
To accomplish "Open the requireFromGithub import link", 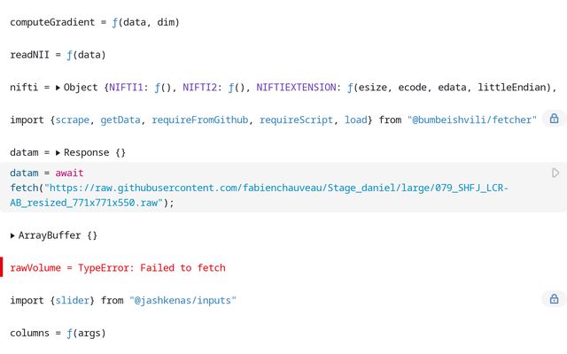I will tap(200, 120).
